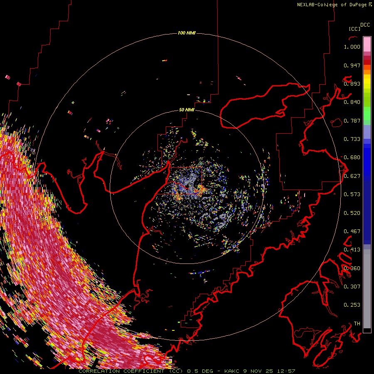Click the TH threshold label
The image size is (374, 374).
[x=357, y=324]
